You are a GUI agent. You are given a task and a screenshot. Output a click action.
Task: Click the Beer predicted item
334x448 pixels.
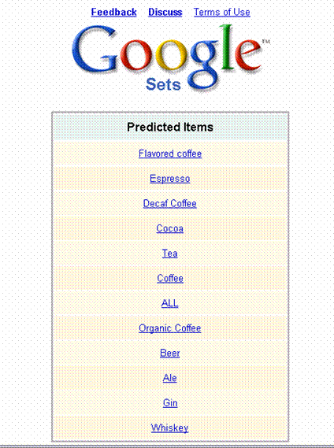pyautogui.click(x=170, y=354)
